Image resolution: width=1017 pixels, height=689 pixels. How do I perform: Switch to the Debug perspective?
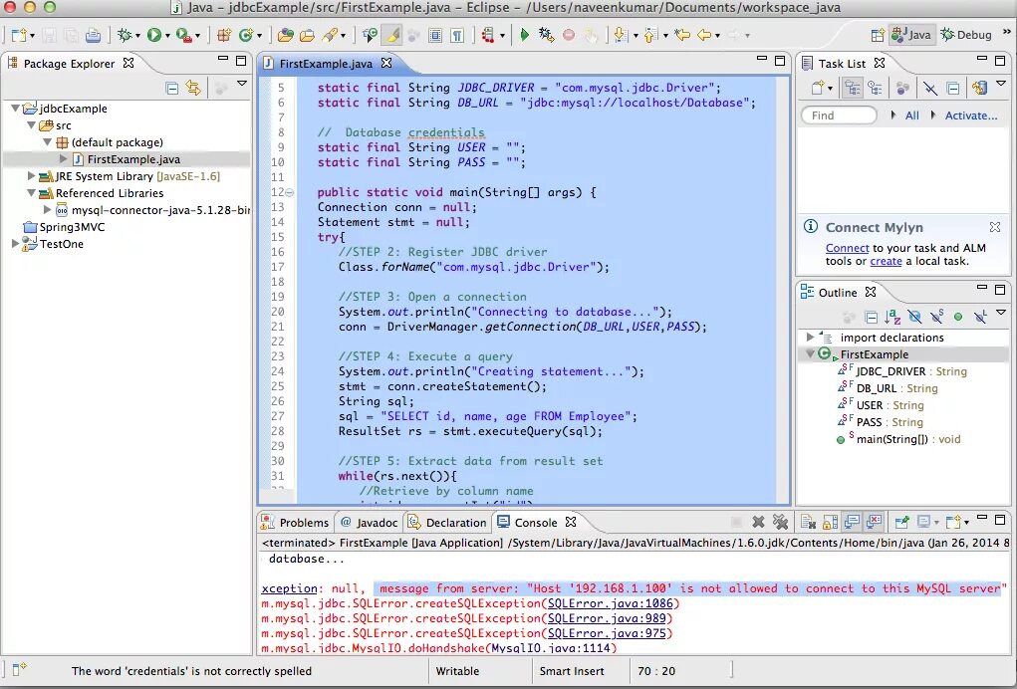[966, 35]
